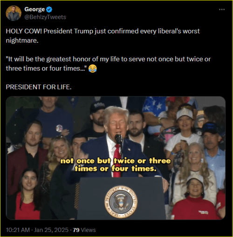The image size is (233, 237).
Task: Open the 79 Views count
Action: click(84, 230)
